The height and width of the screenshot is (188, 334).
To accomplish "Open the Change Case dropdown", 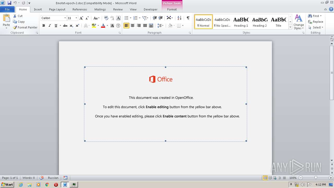I will coord(96,18).
